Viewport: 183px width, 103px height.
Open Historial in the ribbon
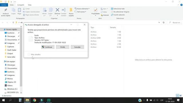pos(105,15)
